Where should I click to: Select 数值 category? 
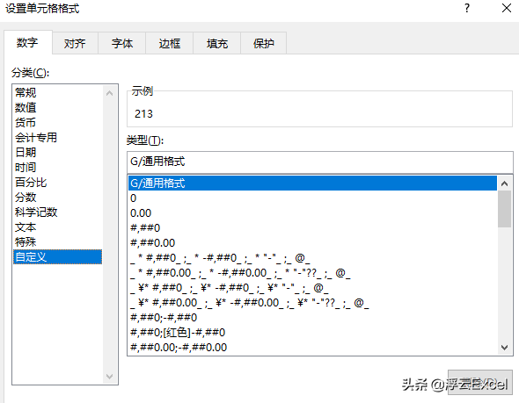57,107
